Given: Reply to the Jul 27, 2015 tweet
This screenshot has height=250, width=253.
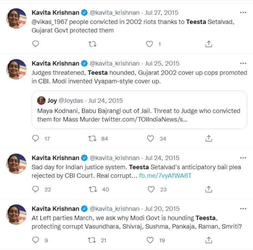Looking at the screenshot, I should 35,44.
